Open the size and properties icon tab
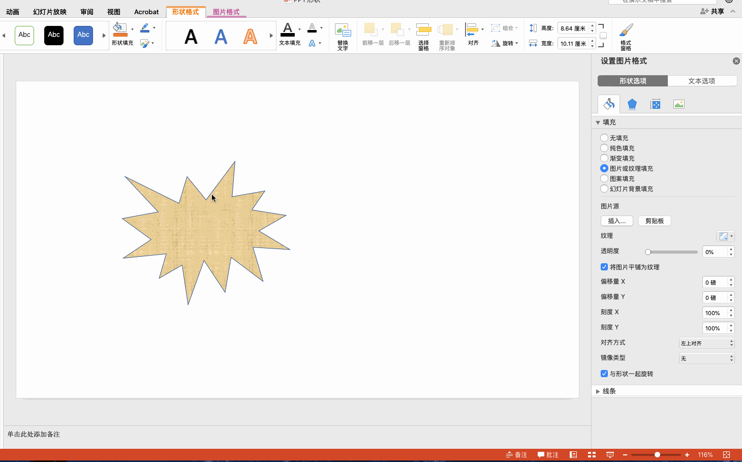Screen dimensions: 742x462 coord(655,104)
